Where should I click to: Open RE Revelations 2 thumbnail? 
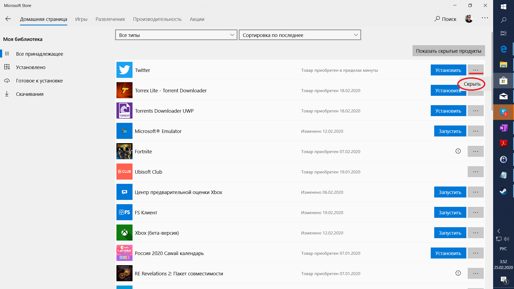[x=124, y=273]
